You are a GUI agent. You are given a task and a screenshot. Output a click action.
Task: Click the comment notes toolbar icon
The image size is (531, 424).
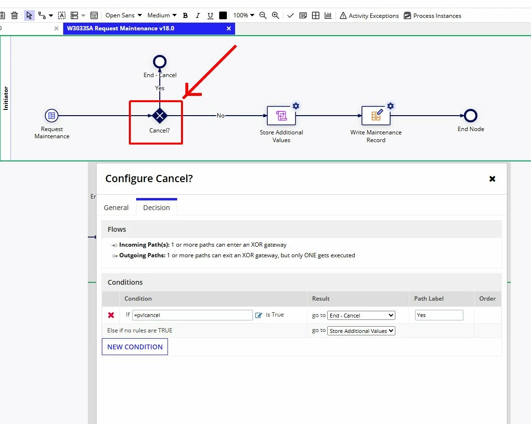(x=303, y=15)
